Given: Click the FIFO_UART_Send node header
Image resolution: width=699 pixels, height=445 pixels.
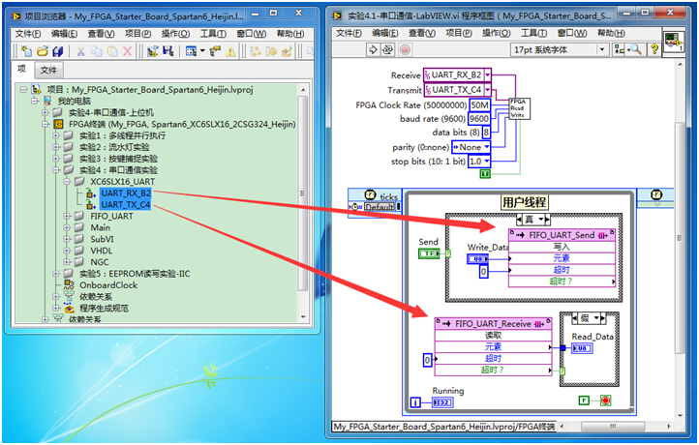Looking at the screenshot, I should pos(562,235).
